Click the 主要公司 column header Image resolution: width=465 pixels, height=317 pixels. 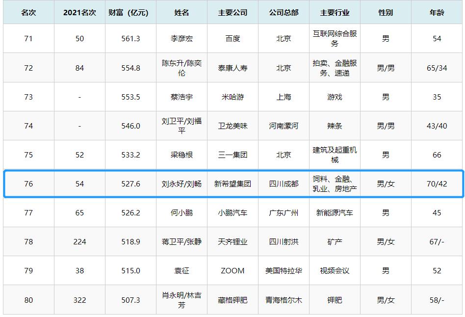click(x=232, y=12)
